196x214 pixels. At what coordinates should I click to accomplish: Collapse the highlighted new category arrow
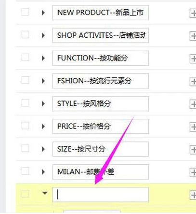pyautogui.click(x=45, y=193)
